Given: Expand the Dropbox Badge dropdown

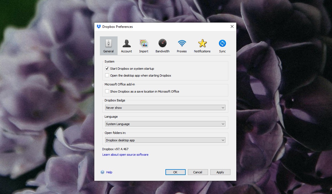Looking at the screenshot, I should point(165,108).
